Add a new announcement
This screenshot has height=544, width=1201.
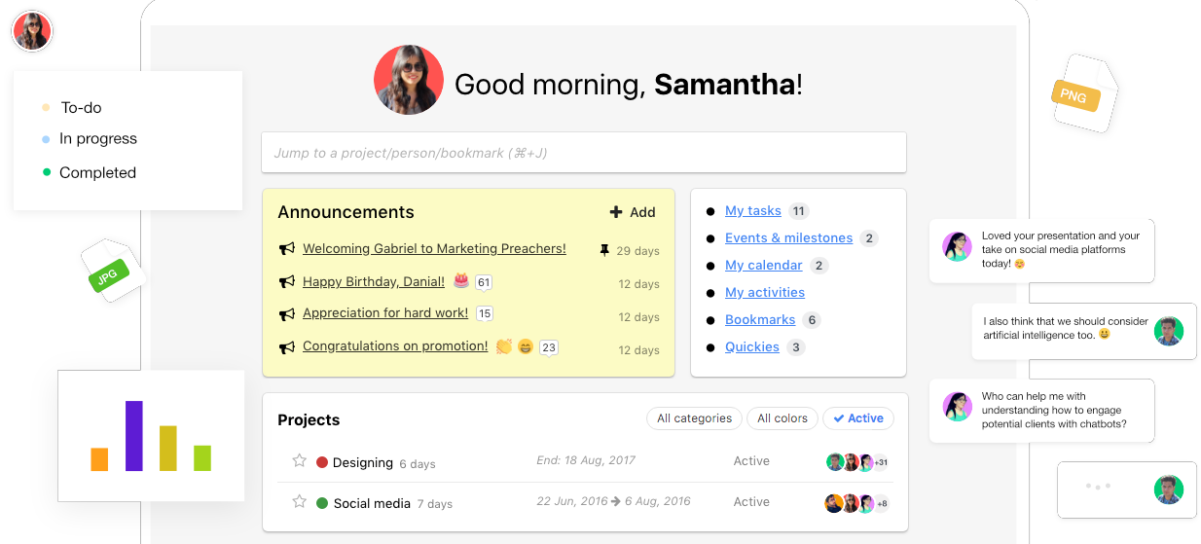point(633,212)
